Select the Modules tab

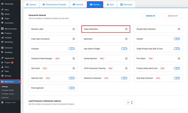click(x=95, y=5)
